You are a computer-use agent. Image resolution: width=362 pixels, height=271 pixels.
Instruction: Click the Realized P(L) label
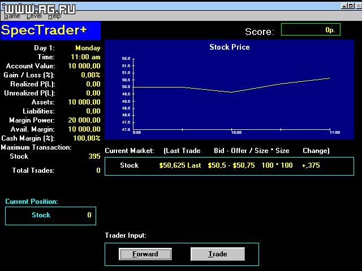point(33,84)
